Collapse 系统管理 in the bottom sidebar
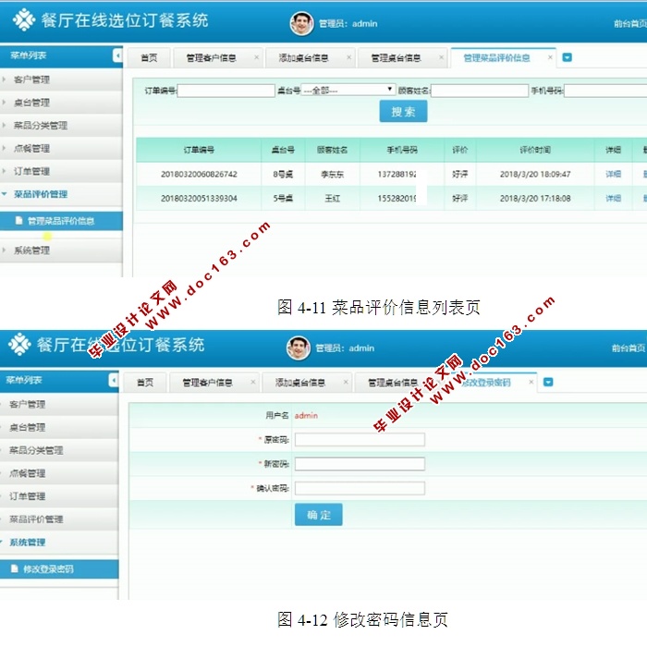 coord(59,543)
